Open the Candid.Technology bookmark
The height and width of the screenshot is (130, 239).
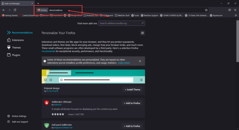[x=29, y=15]
